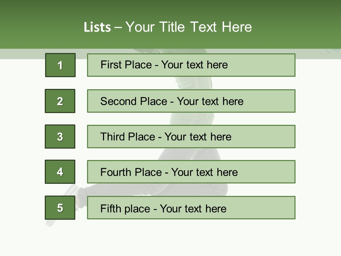Select the Third Place text bar
The image size is (341, 256).
[x=191, y=137]
